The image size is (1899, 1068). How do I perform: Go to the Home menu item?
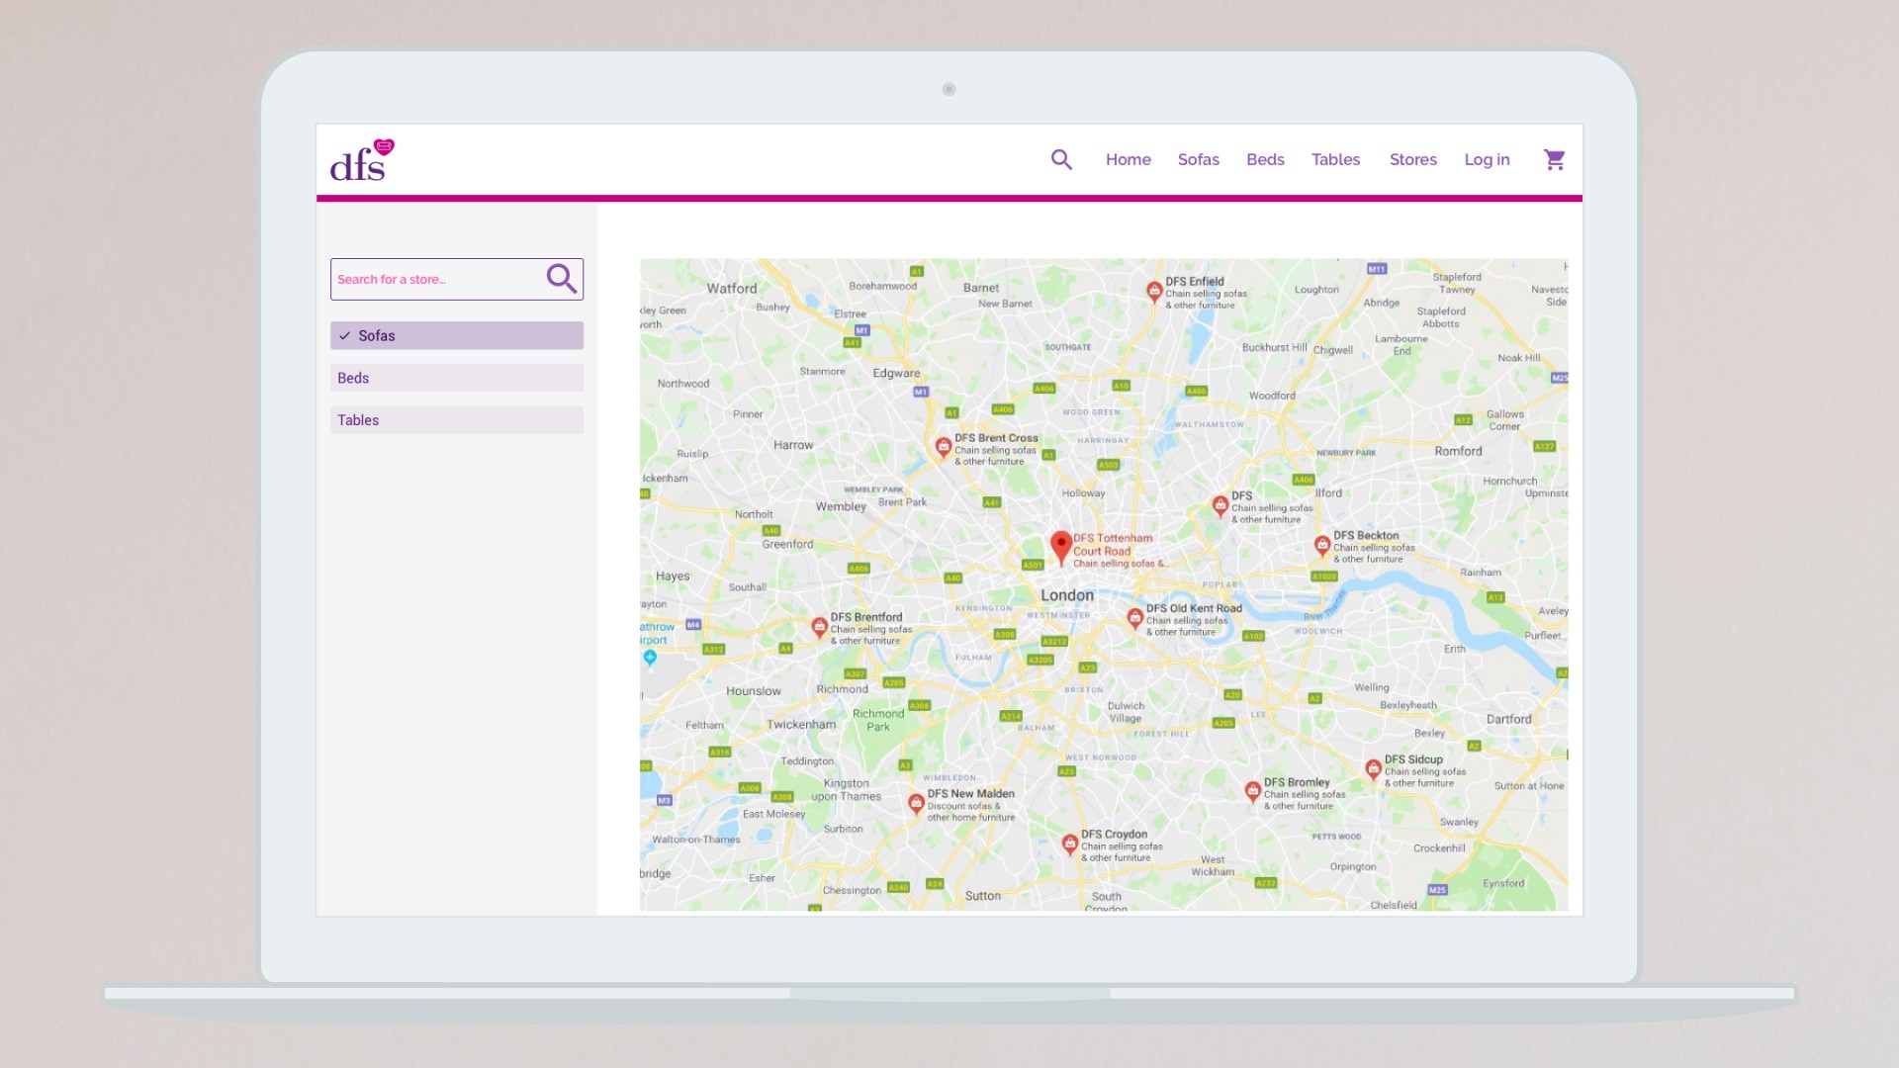(1128, 159)
